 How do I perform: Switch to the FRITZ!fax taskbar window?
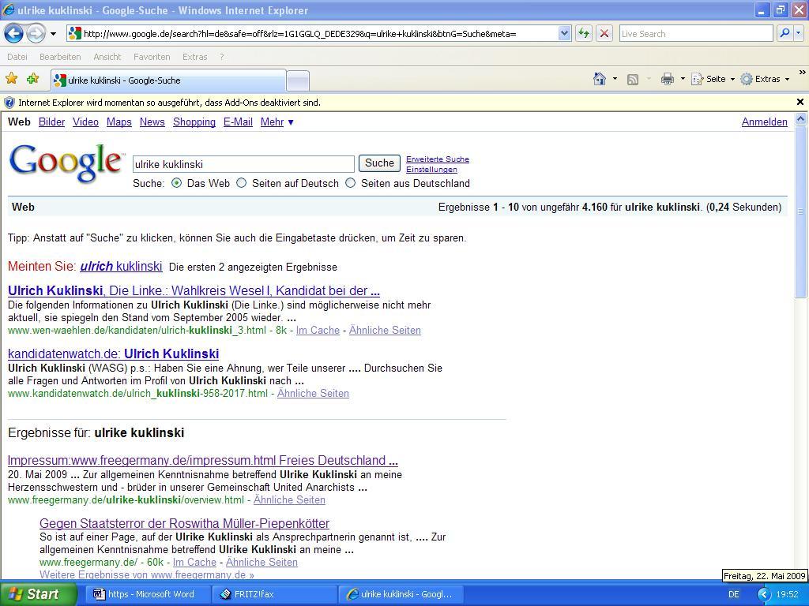click(x=274, y=594)
